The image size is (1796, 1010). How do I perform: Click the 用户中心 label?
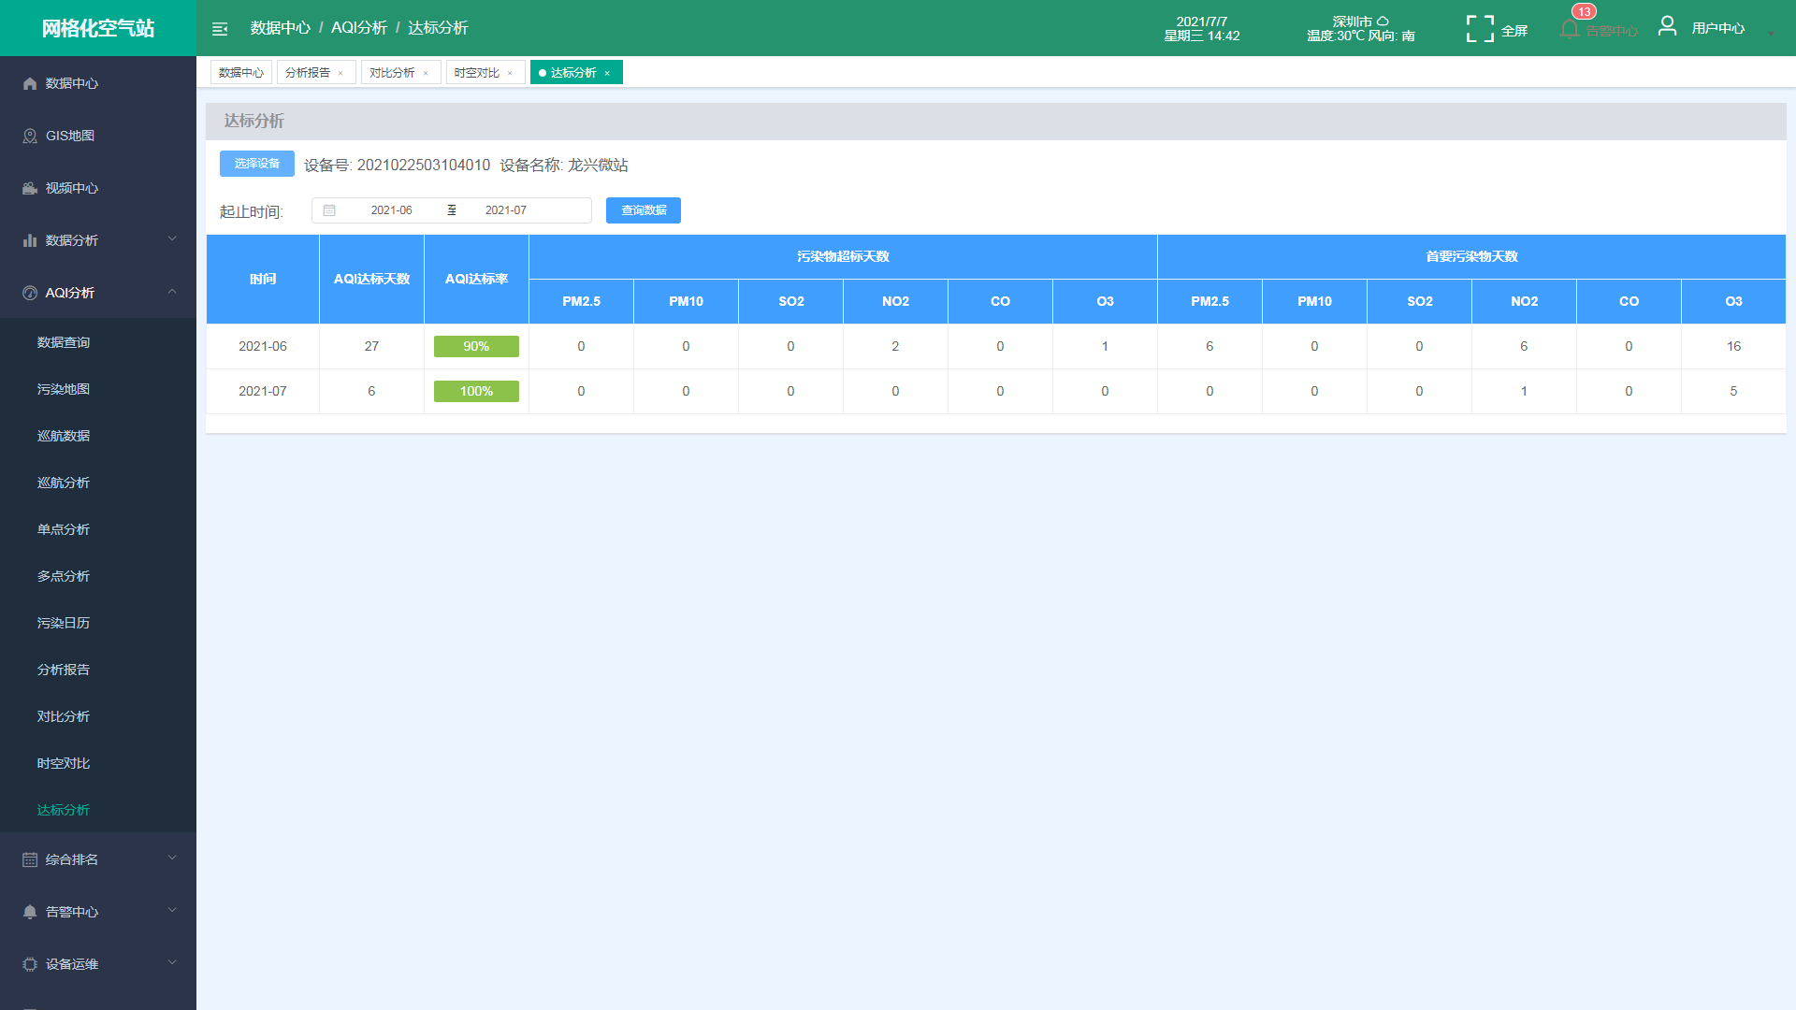pyautogui.click(x=1718, y=29)
